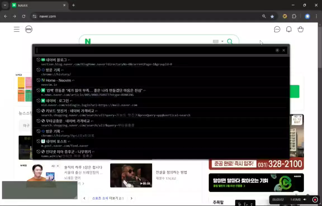Open 전설을 정의하는 방법 video title
The height and width of the screenshot is (206, 322).
pos(171,172)
